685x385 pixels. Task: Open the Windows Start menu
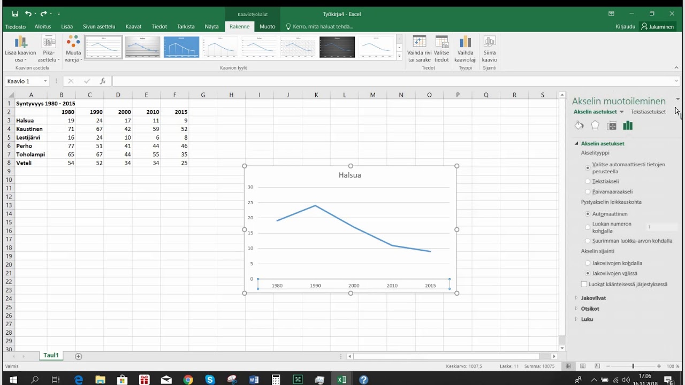pyautogui.click(x=13, y=380)
